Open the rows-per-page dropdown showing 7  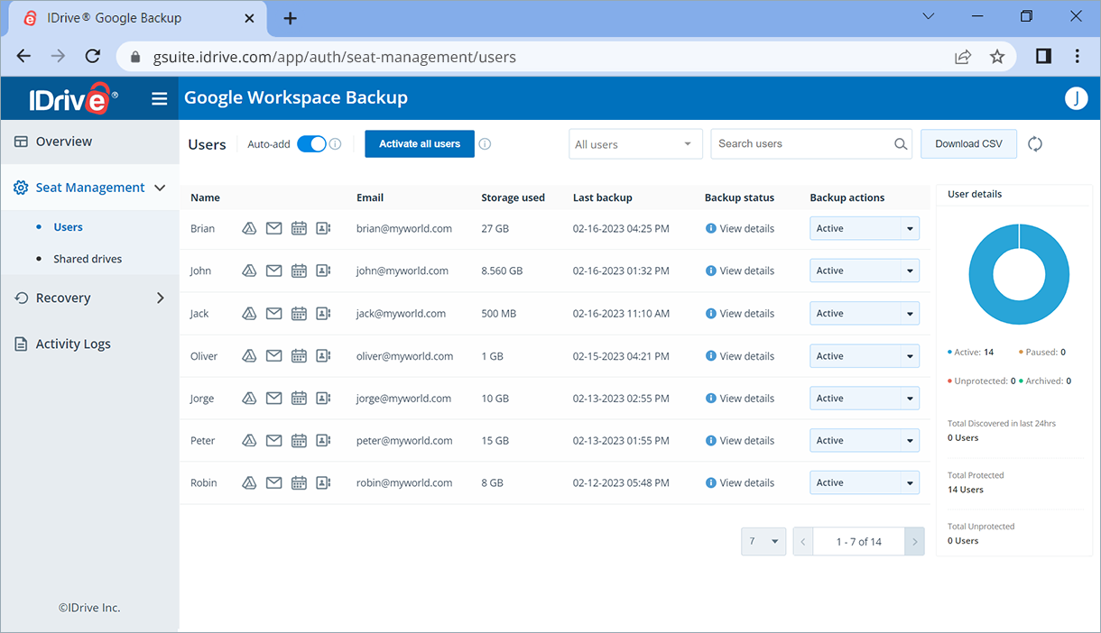763,541
